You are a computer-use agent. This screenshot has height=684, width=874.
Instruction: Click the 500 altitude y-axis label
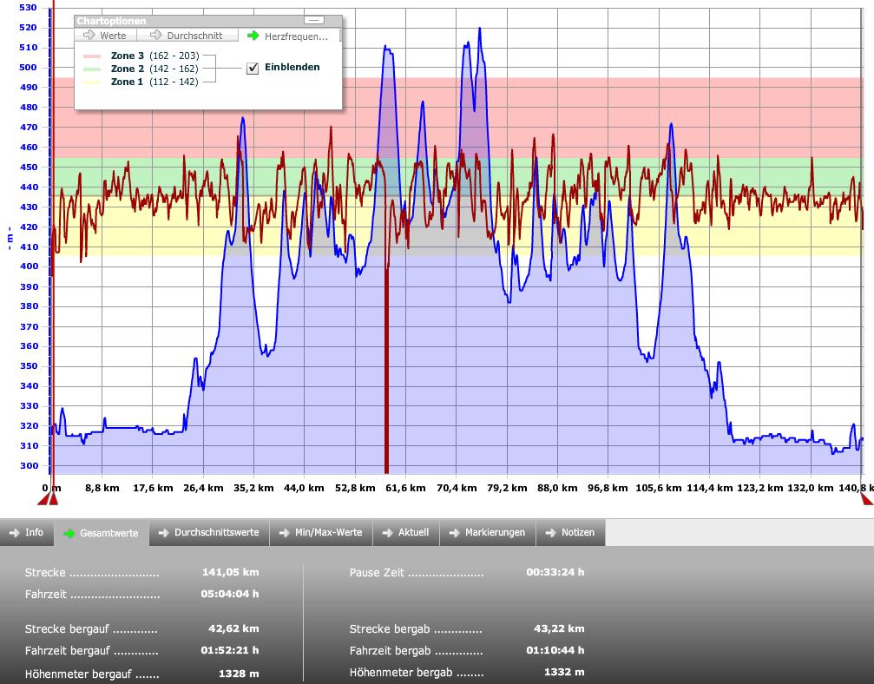pos(28,68)
